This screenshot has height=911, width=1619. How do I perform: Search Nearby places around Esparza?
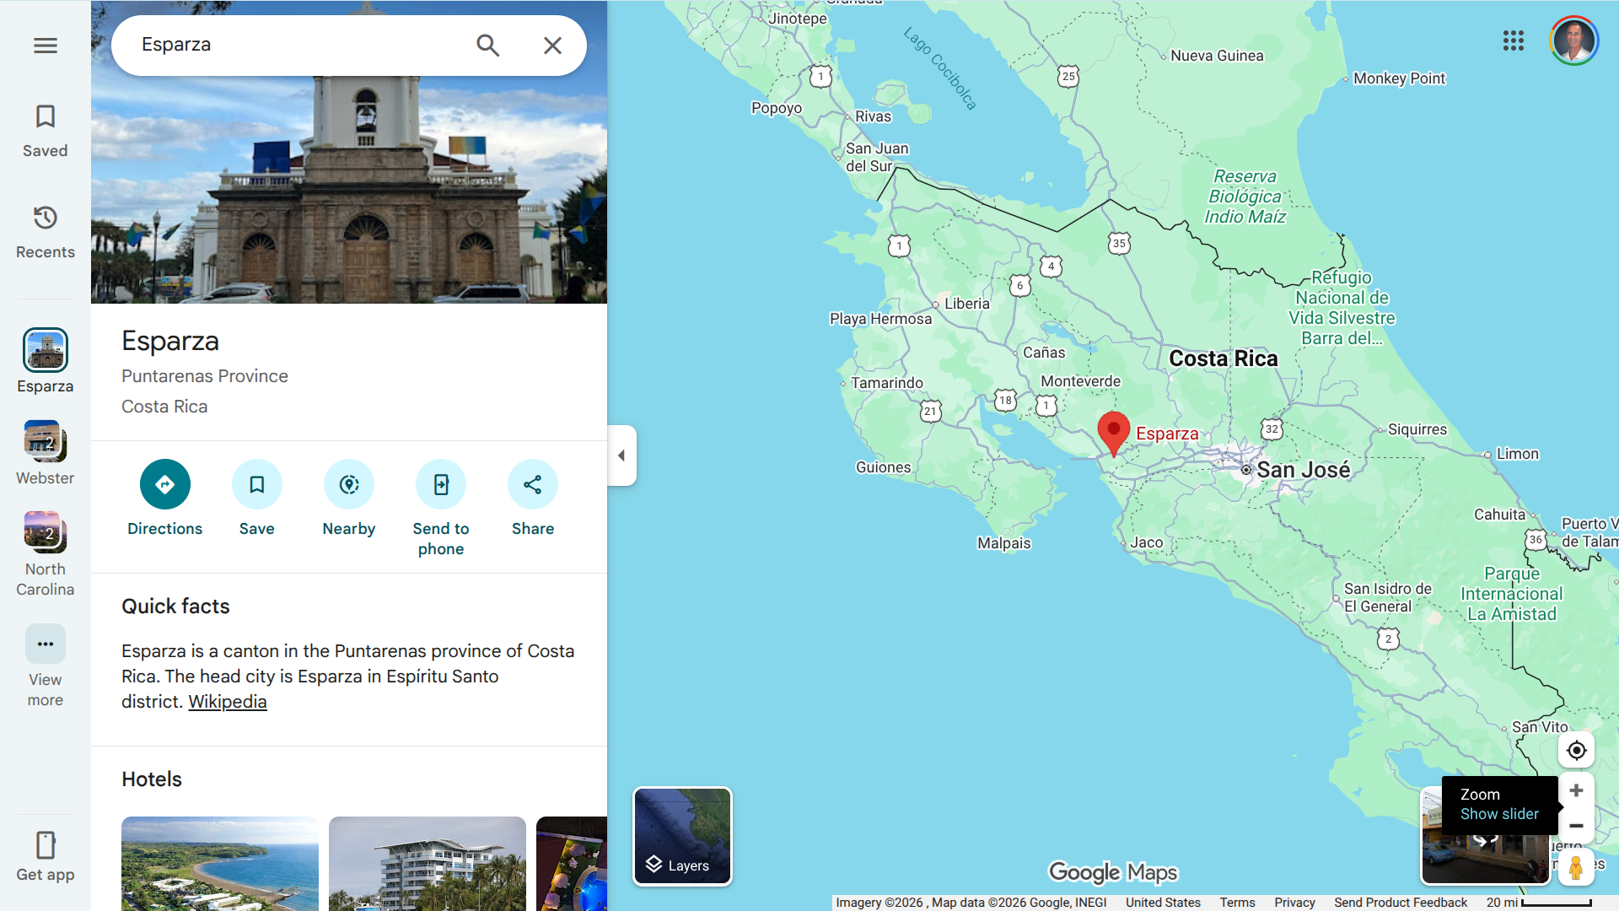[348, 484]
